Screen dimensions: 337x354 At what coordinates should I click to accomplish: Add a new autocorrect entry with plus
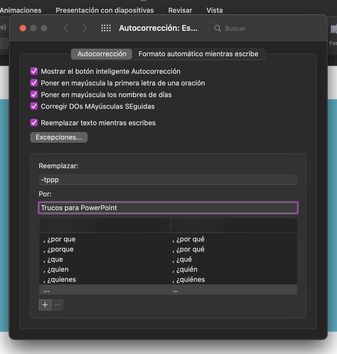tap(45, 305)
